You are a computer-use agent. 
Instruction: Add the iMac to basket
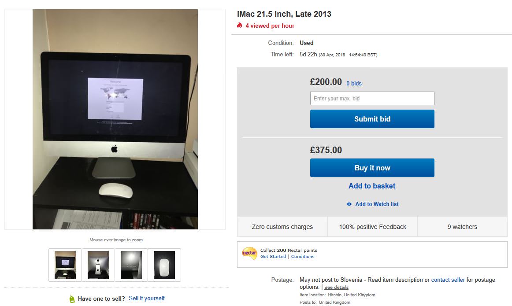372,186
